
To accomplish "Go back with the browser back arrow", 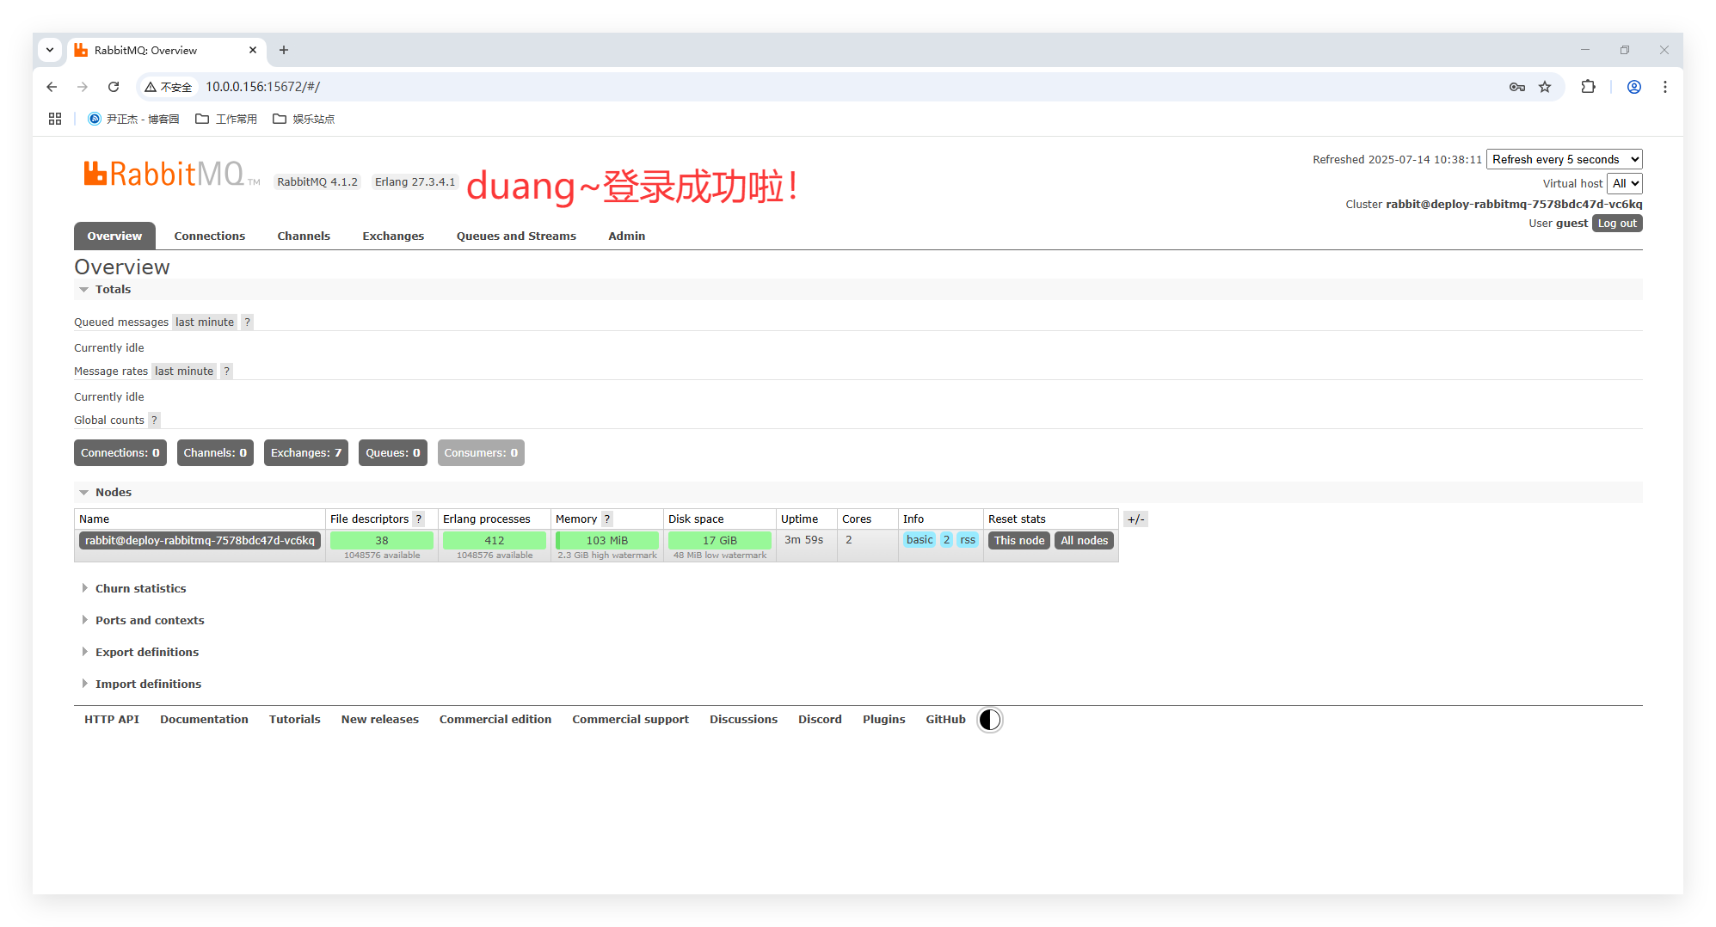I will coord(52,87).
